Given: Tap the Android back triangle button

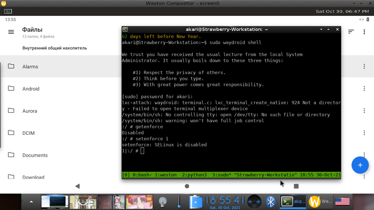Looking at the screenshot, I should (77, 186).
